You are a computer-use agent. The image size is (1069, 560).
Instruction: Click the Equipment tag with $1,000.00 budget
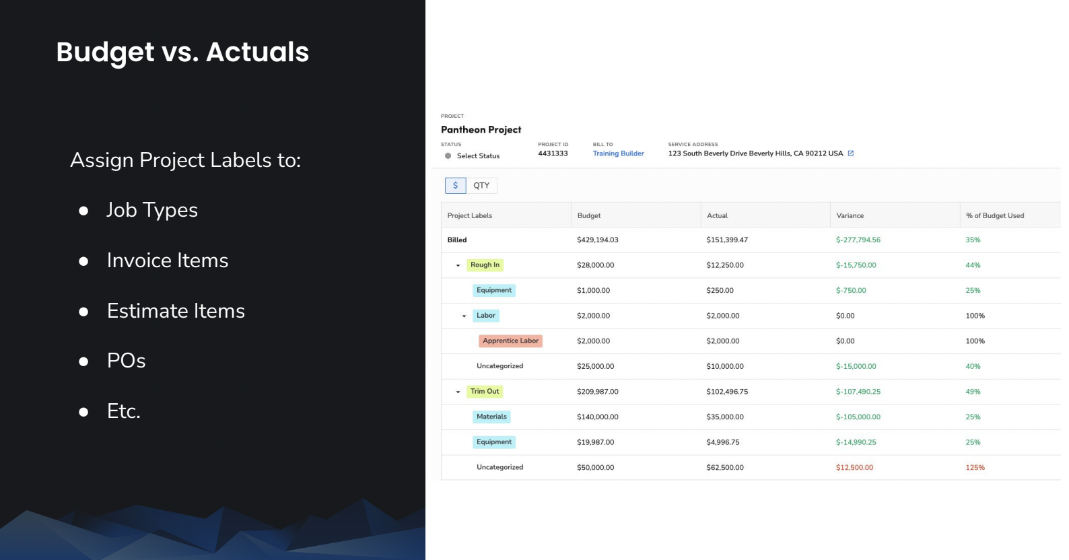tap(494, 291)
